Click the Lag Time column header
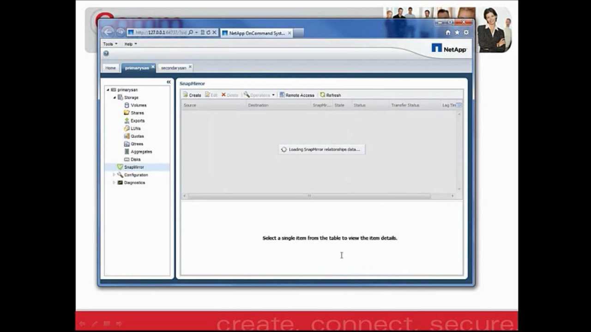The width and height of the screenshot is (591, 332). (x=448, y=105)
